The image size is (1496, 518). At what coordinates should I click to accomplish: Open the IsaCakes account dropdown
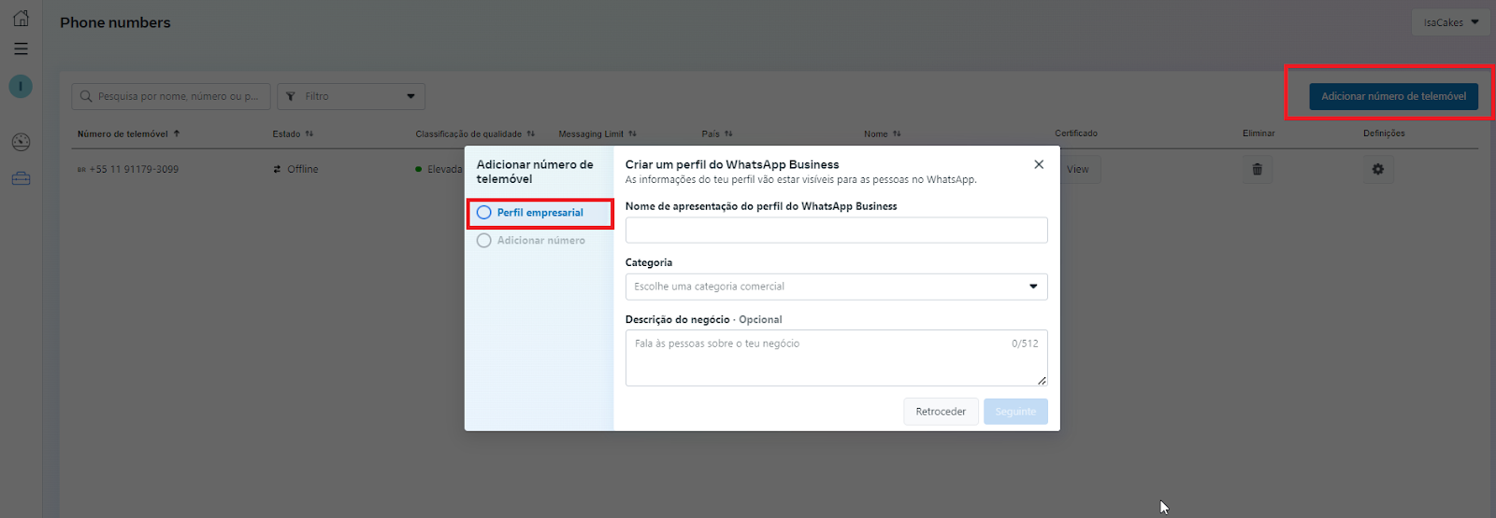pyautogui.click(x=1450, y=22)
